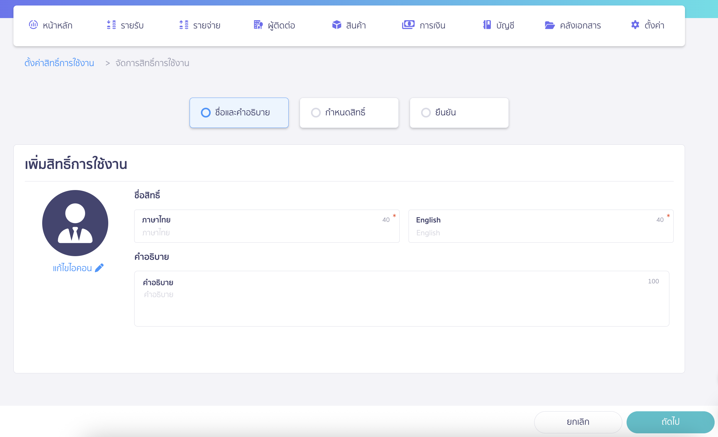Go back via ตั้งค่าสิทธิ์การใช้งาน breadcrumb link
The image size is (718, 437).
(x=59, y=63)
